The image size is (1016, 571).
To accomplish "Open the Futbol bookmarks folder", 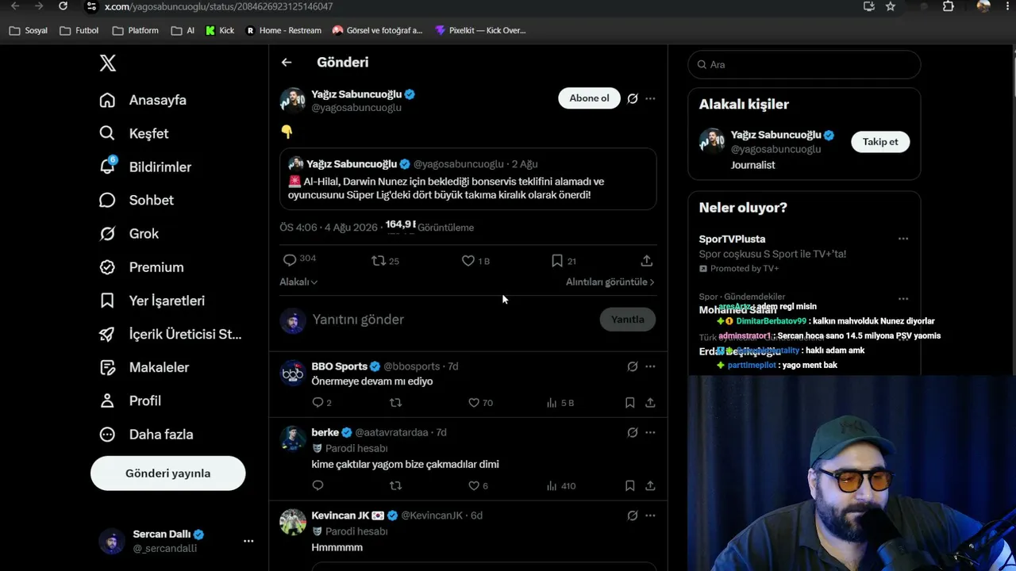I will click(79, 30).
